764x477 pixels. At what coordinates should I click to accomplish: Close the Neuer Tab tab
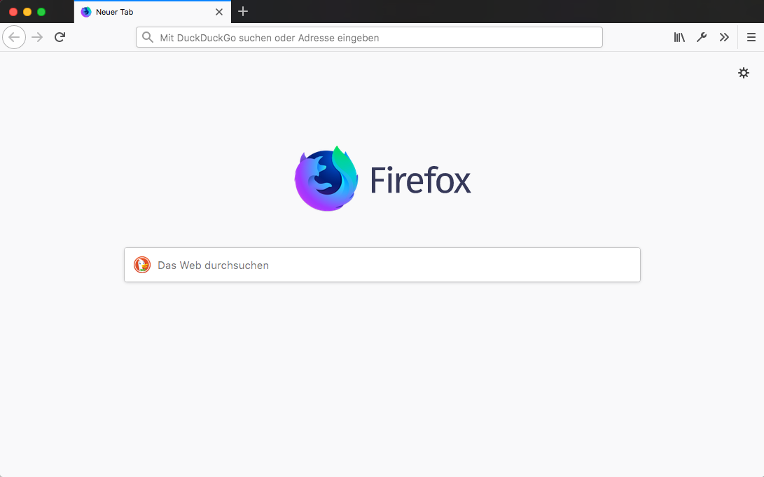(x=219, y=12)
